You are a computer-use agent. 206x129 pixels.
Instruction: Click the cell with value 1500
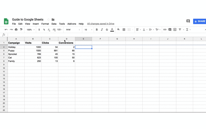(x=33, y=51)
